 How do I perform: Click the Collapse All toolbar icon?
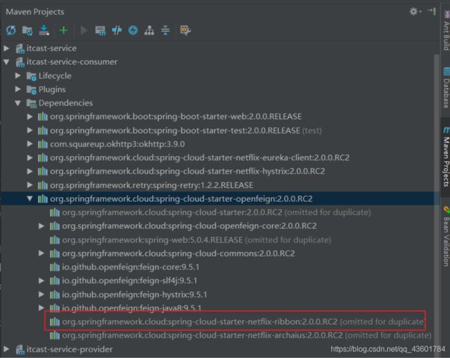click(x=165, y=30)
